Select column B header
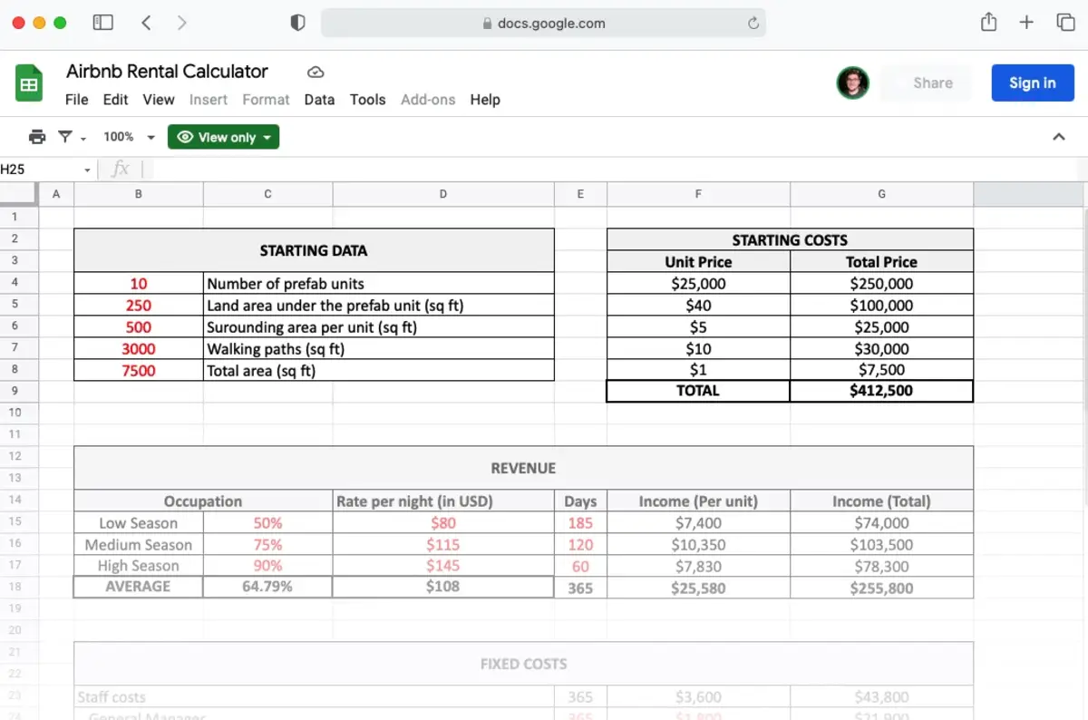Viewport: 1088px width, 720px height. (x=139, y=194)
